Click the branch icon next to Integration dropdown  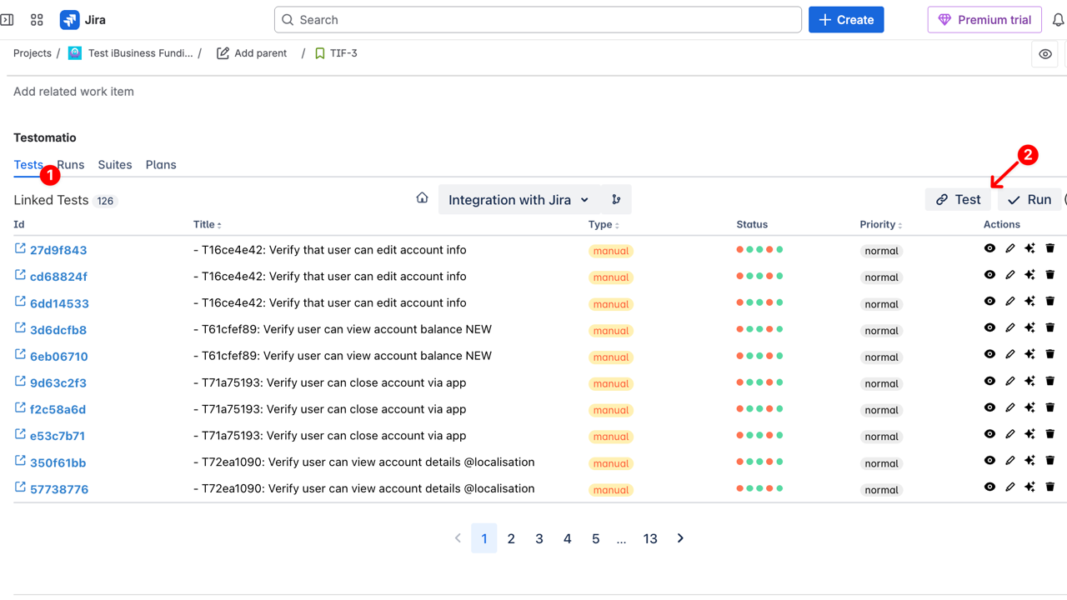pyautogui.click(x=616, y=200)
